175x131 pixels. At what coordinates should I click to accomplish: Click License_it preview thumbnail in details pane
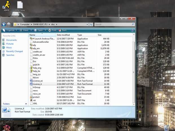click(7, 112)
